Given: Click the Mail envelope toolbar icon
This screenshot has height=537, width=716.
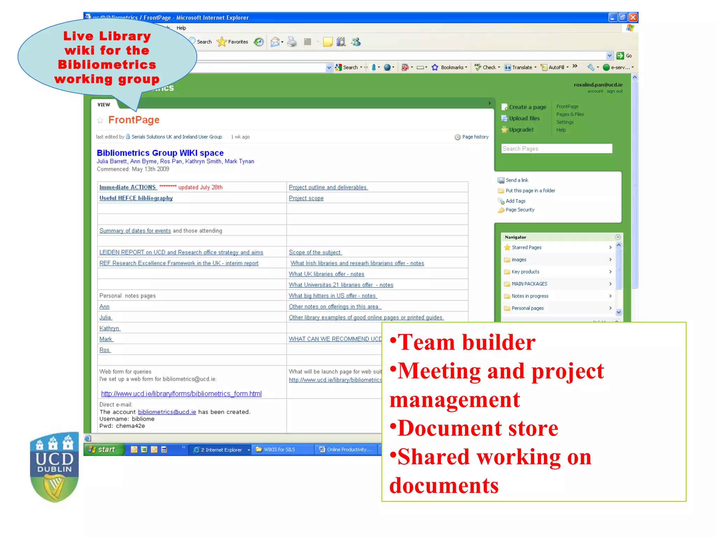Looking at the screenshot, I should click(275, 42).
